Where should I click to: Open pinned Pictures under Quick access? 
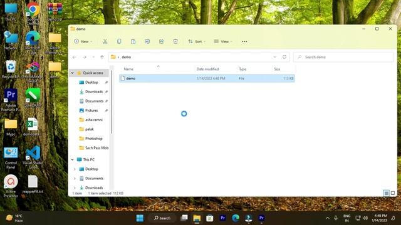(x=91, y=111)
